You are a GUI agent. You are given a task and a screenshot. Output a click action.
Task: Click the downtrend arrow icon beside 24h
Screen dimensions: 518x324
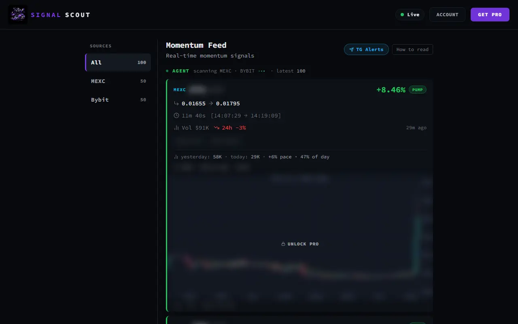(x=217, y=128)
